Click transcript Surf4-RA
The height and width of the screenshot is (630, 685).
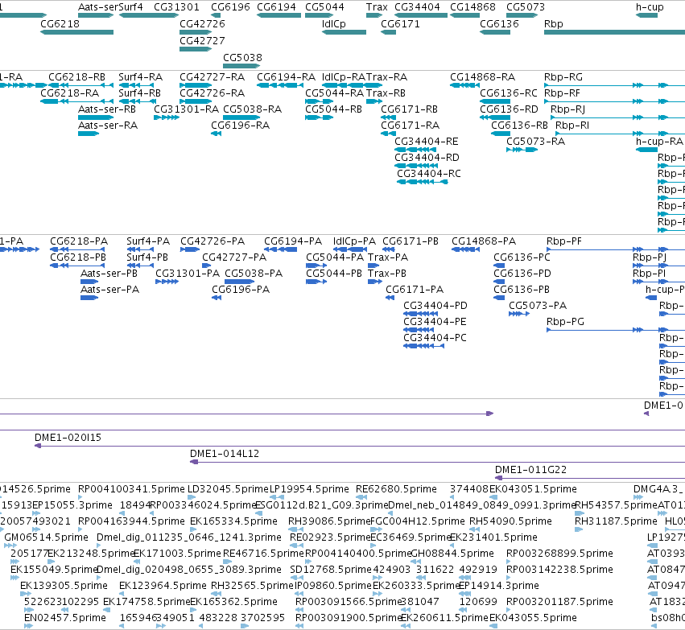[x=138, y=85]
